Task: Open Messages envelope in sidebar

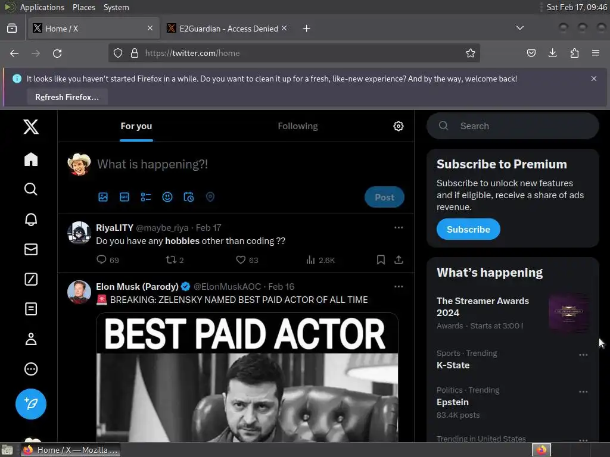Action: click(31, 249)
